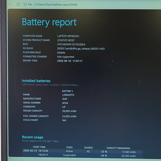Select the BATTERY 1 column header
Viewport: 161px width, 161px height.
68,91
